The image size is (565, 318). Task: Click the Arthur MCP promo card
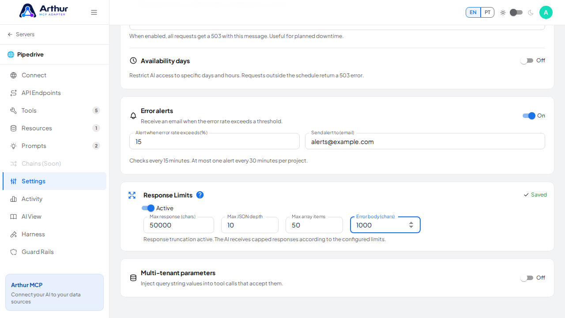54,292
